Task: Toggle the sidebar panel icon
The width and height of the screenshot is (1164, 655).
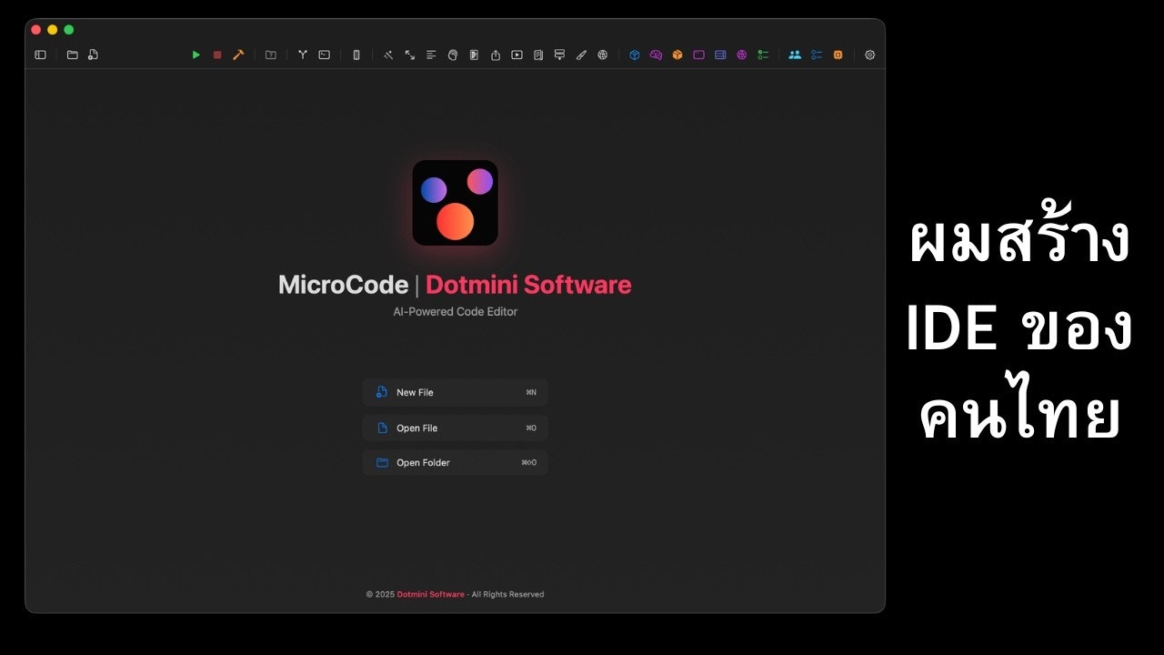Action: click(x=40, y=55)
